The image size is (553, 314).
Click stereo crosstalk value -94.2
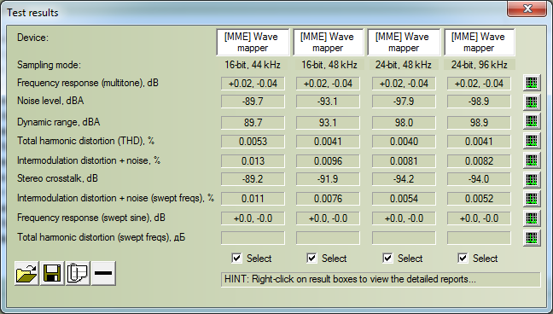coord(404,179)
